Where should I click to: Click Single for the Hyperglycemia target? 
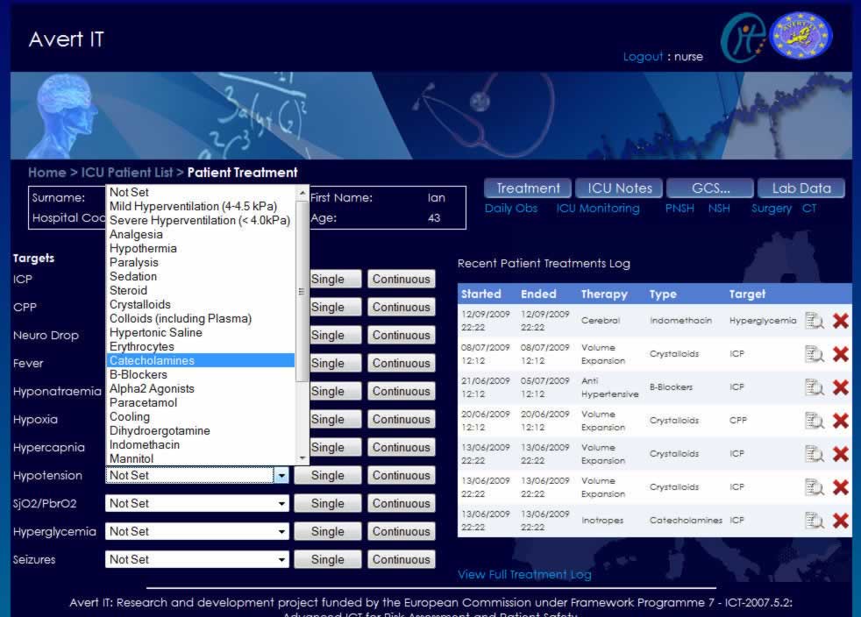(328, 531)
